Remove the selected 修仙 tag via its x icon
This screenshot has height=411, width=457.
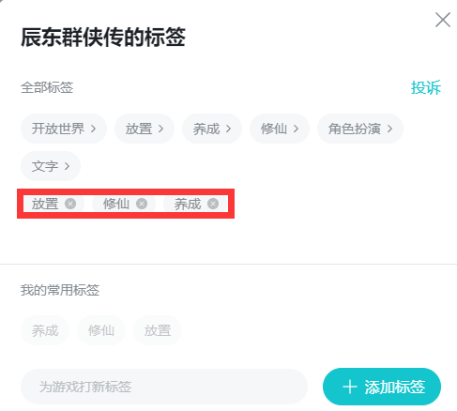coord(142,204)
